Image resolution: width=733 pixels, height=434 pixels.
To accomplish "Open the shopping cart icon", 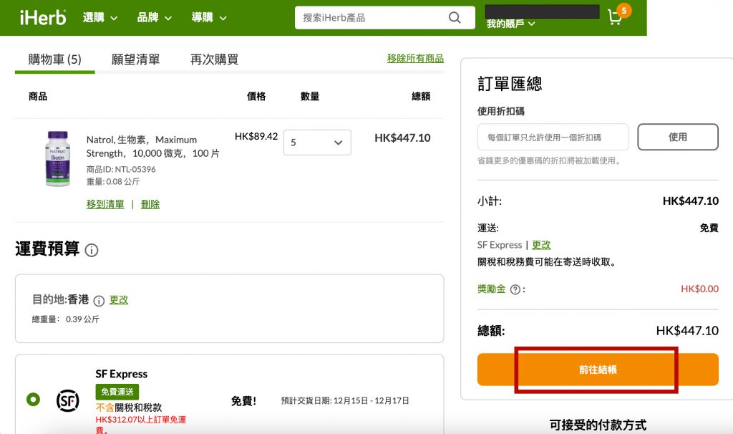I will tap(615, 17).
